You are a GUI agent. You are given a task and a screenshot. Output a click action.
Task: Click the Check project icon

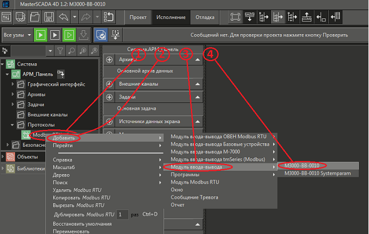click(101, 35)
